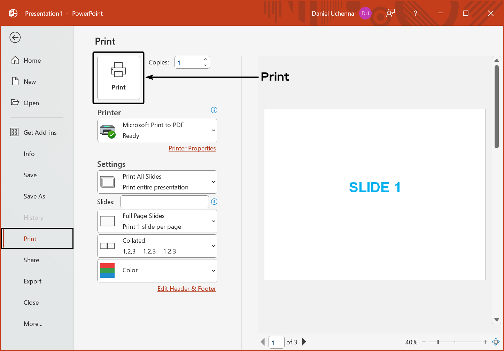
Task: Adjust the zoom slider at bottom right
Action: (x=455, y=342)
